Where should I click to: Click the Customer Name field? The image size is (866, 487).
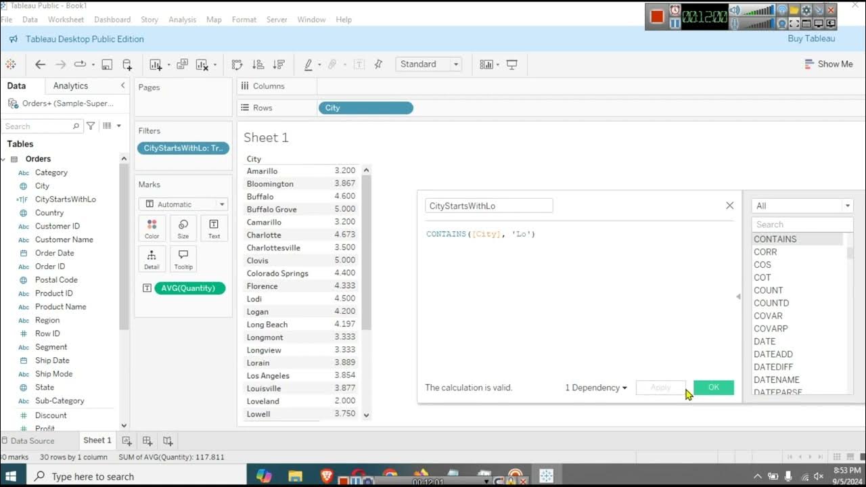64,239
